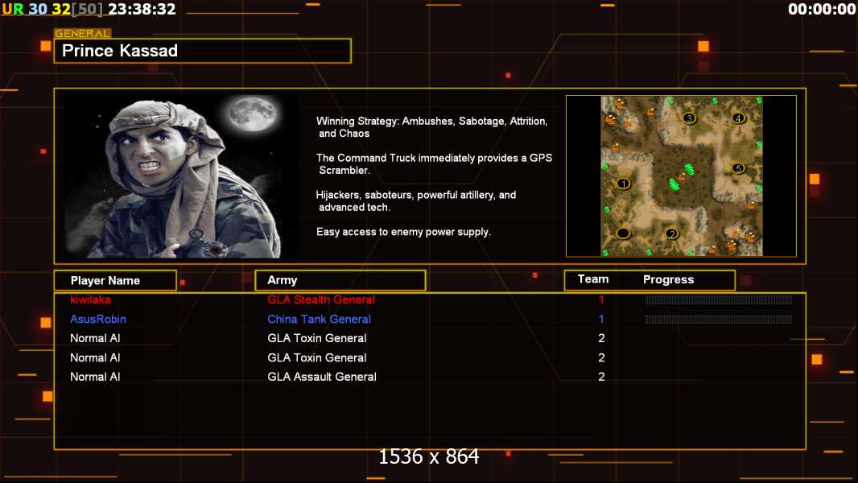
Task: Click the Prince Kassad name field
Action: 203,51
